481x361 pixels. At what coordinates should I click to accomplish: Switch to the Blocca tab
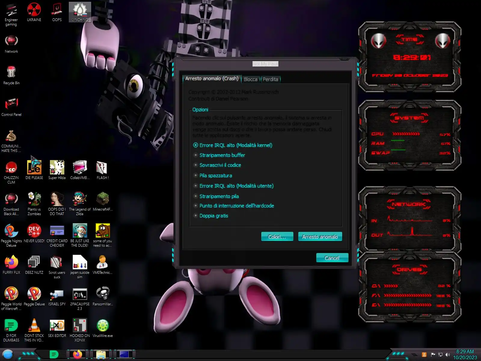pyautogui.click(x=250, y=79)
